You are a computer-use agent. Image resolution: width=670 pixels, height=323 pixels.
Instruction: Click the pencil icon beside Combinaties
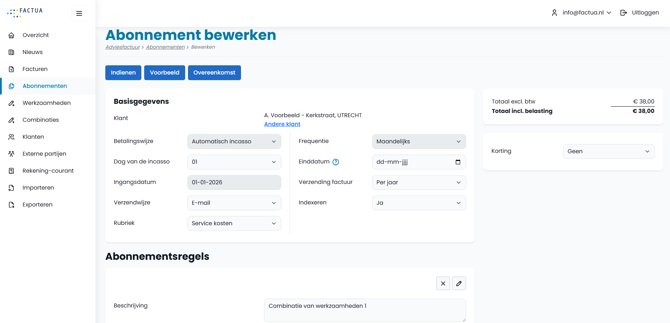click(x=11, y=120)
